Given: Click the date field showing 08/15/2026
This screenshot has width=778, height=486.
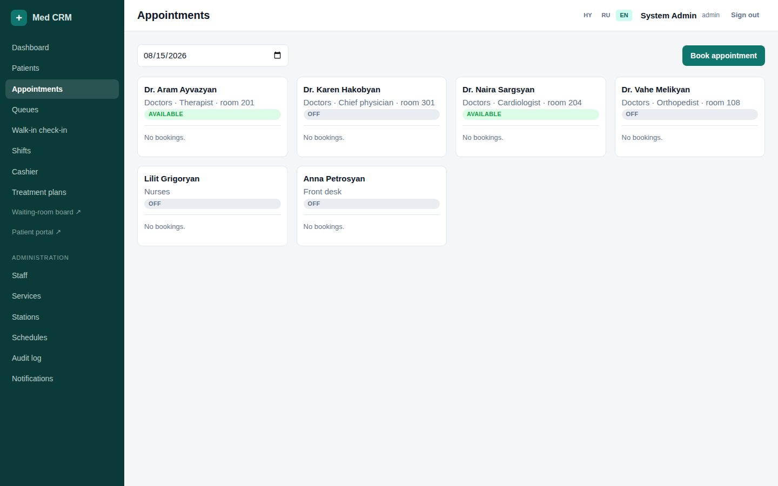Looking at the screenshot, I should click(213, 56).
